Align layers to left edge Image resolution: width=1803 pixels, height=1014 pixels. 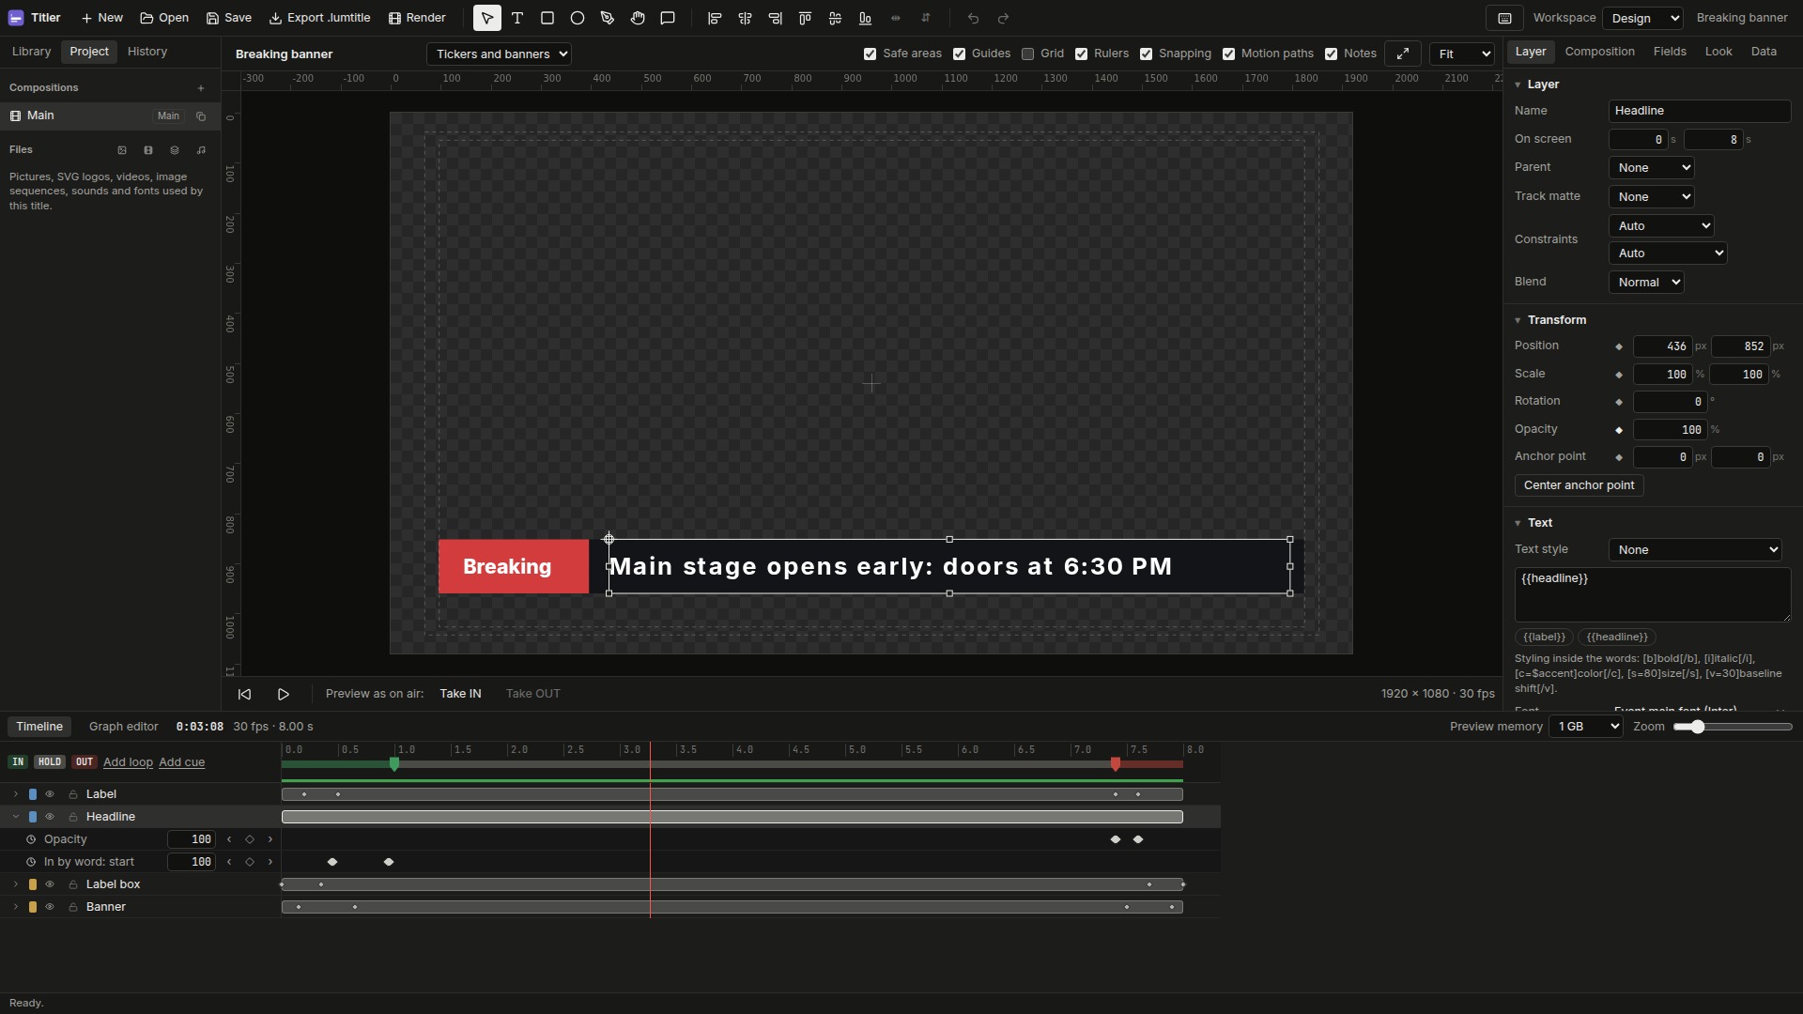click(x=715, y=18)
